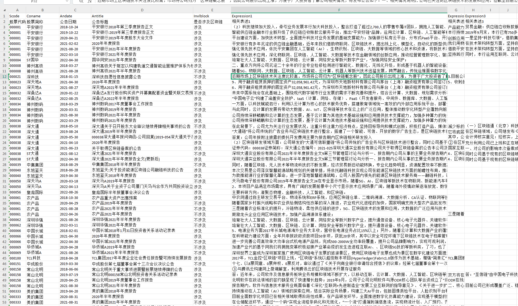The width and height of the screenshot is (518, 306).
Task: Select cell "神州数码2017年度董事会工作报告"
Action: pyautogui.click(x=142, y=104)
